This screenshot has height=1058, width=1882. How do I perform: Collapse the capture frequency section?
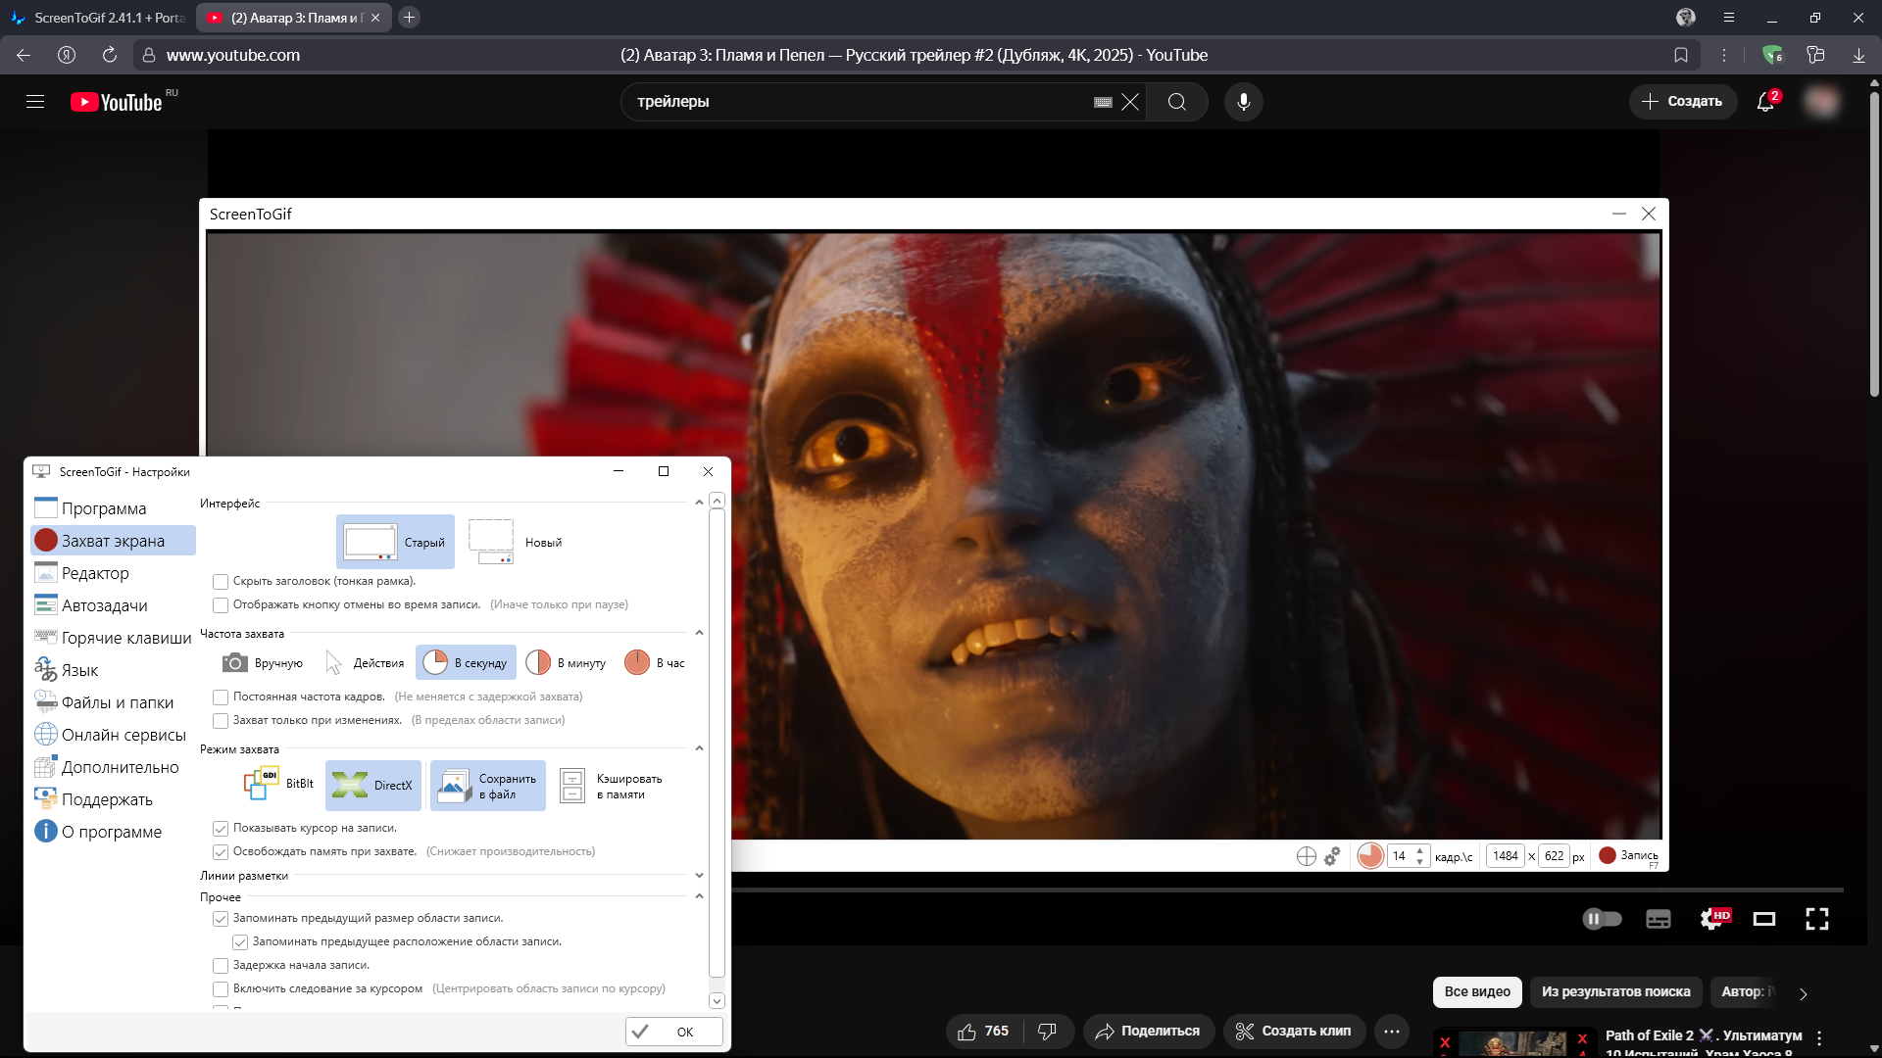699,634
